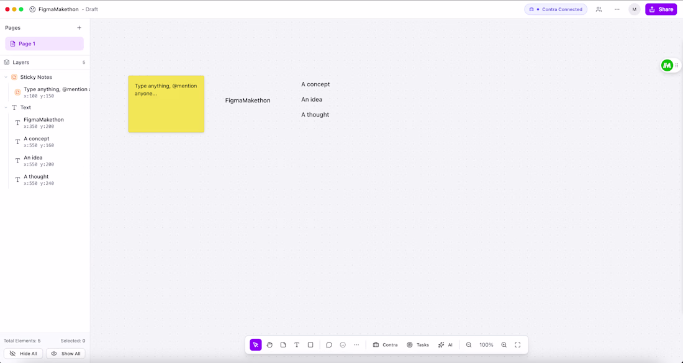
Task: Select 'A concept' text on canvas
Action: pos(315,84)
